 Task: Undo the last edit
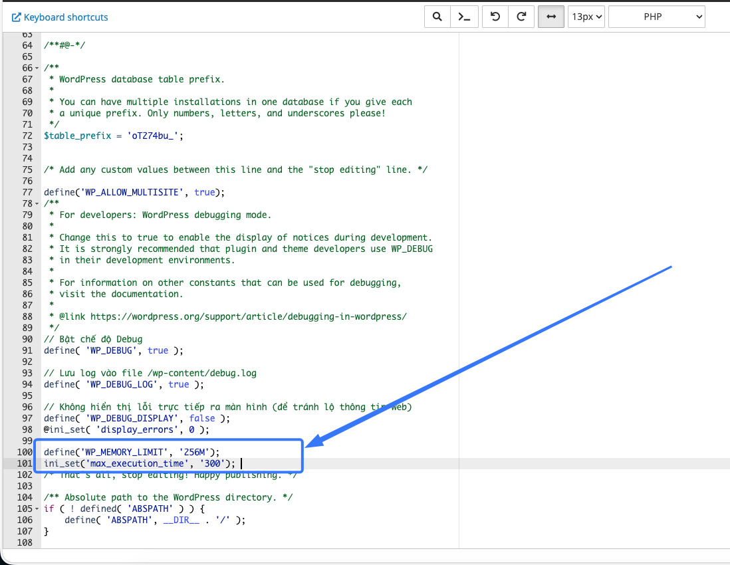495,17
